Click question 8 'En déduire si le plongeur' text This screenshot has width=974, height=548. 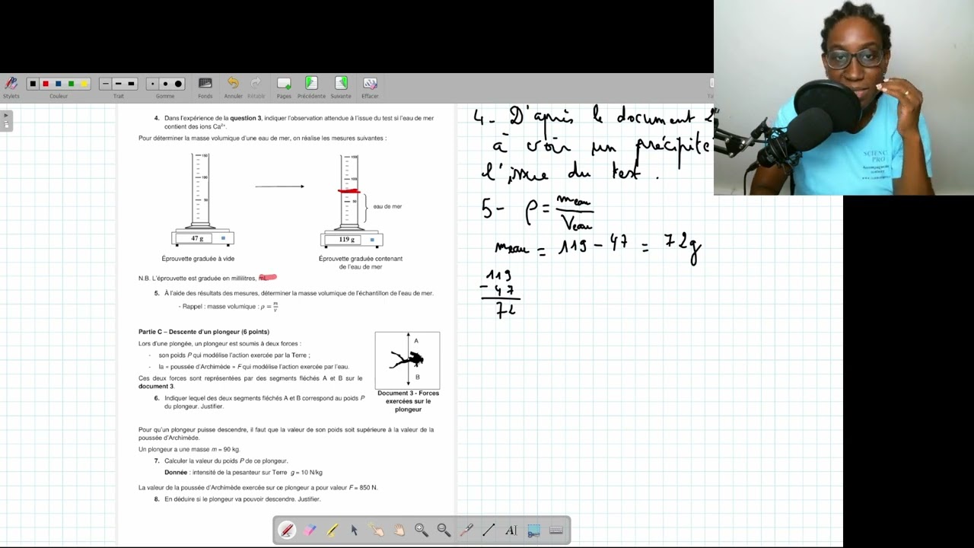pyautogui.click(x=243, y=499)
